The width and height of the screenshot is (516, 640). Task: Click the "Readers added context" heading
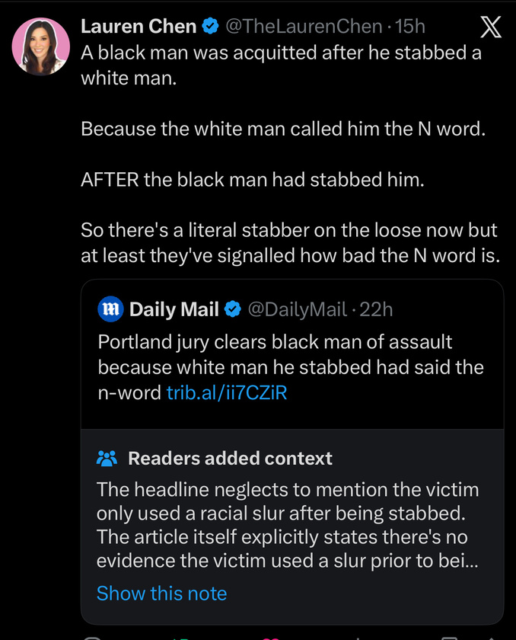point(230,458)
